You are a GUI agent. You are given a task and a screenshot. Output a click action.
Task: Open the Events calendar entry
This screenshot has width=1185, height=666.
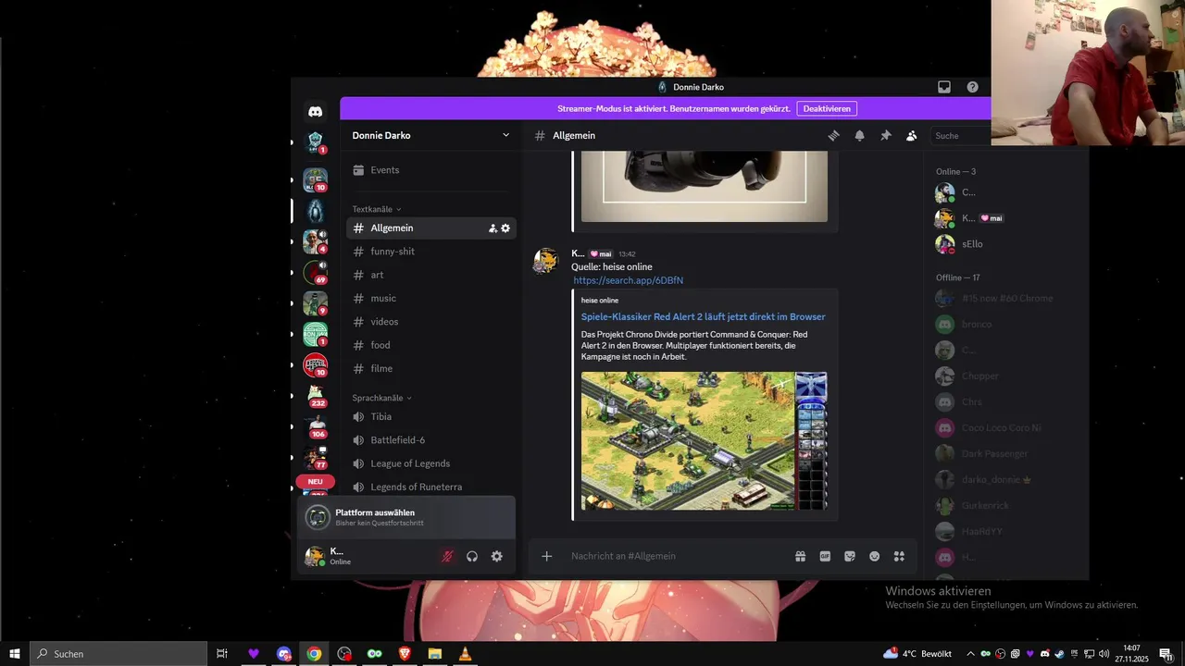pos(431,170)
